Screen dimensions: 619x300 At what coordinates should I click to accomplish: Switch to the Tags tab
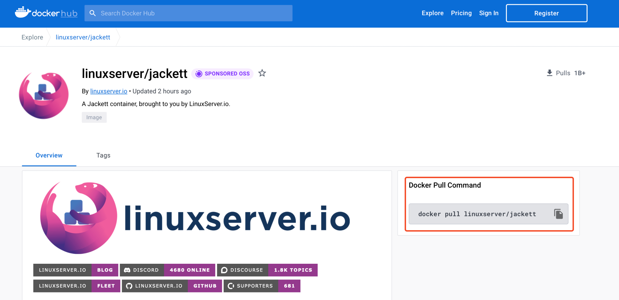[x=103, y=155]
